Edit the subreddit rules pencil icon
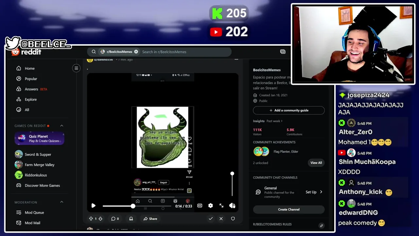419x236 pixels. 321,226
